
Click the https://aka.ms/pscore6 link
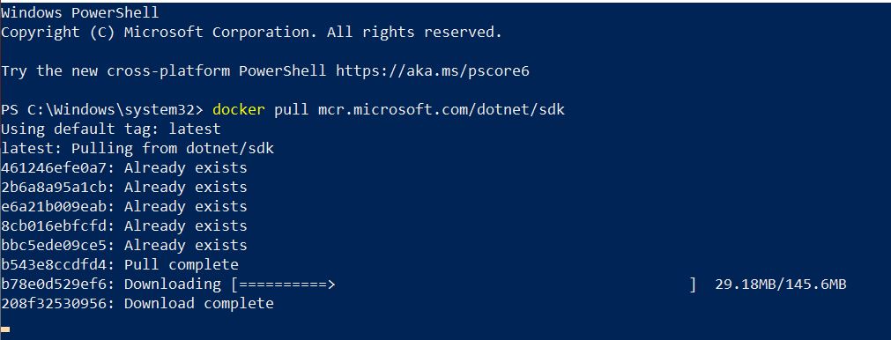433,71
